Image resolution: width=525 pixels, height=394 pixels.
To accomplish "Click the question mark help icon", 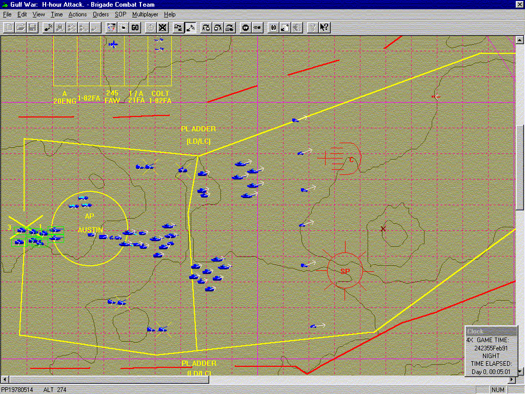I will point(312,27).
